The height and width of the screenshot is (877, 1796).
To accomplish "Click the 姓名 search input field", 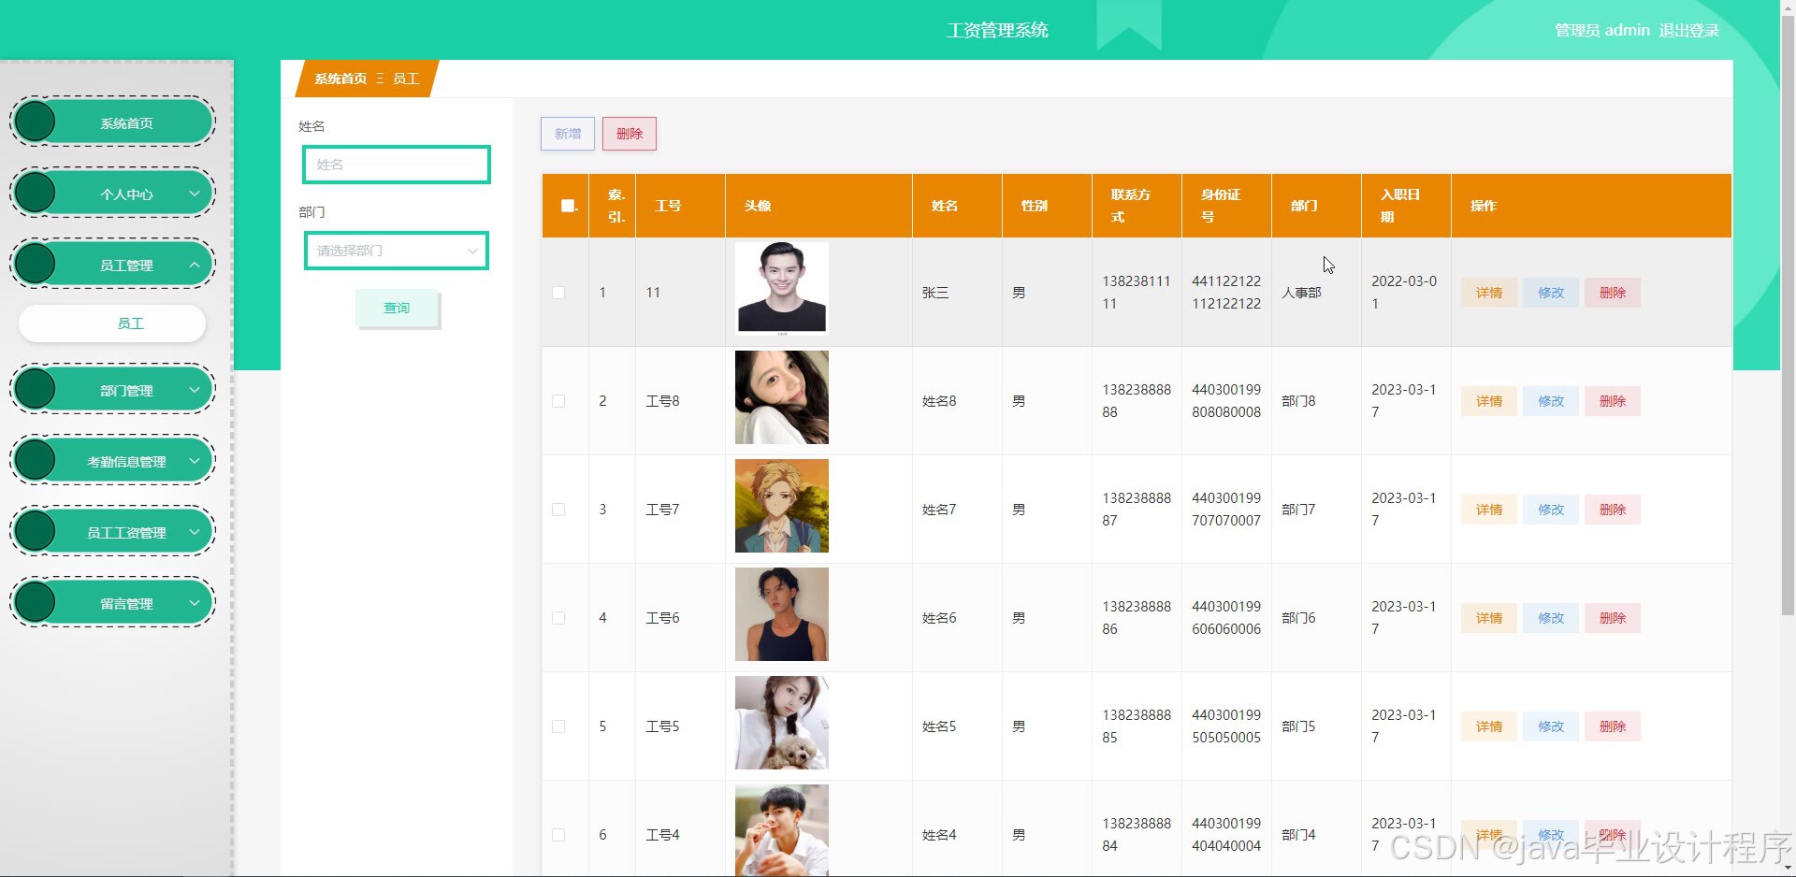I will tap(397, 165).
